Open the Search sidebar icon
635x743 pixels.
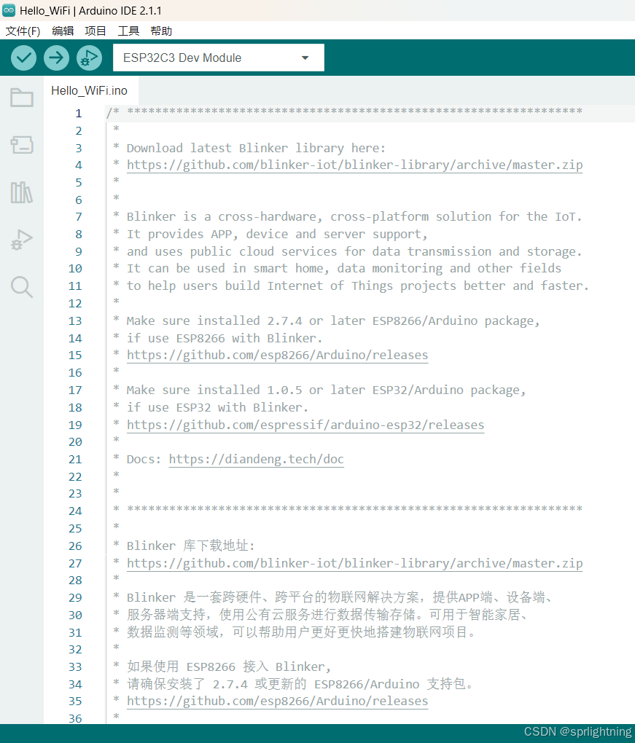[x=22, y=287]
